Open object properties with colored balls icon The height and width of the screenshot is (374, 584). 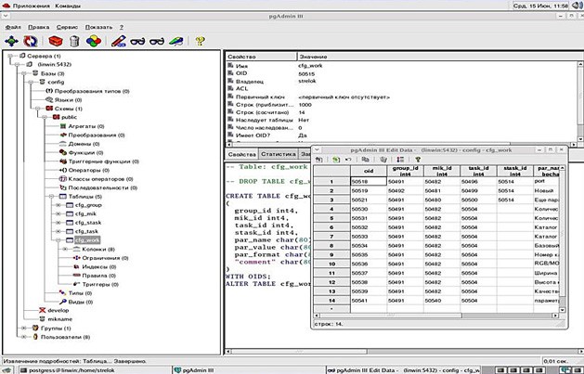[94, 41]
